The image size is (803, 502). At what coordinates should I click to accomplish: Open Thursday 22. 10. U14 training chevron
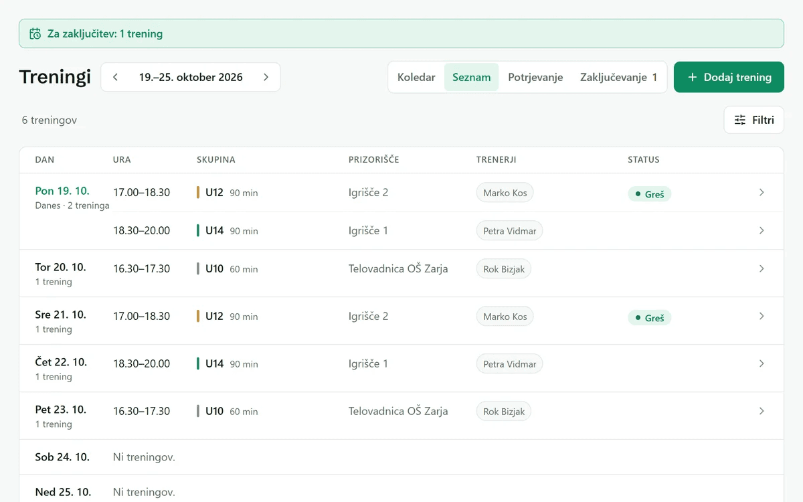pyautogui.click(x=762, y=363)
